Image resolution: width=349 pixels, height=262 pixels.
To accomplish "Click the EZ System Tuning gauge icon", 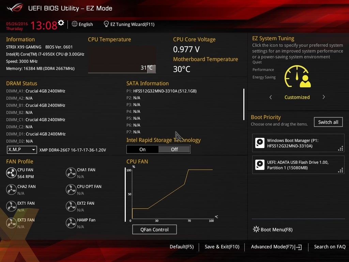I will click(298, 76).
